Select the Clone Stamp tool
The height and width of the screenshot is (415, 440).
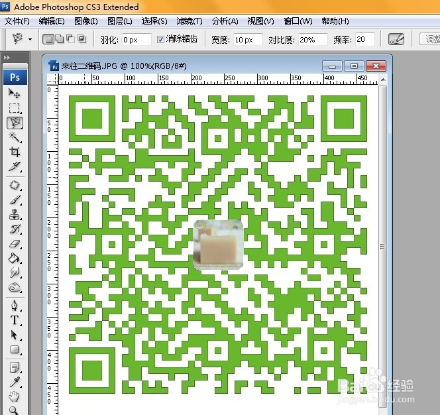click(15, 215)
